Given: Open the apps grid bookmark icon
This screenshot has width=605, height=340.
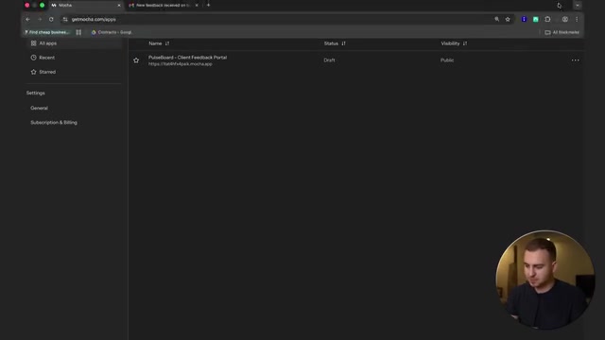Looking at the screenshot, I should click(x=78, y=32).
